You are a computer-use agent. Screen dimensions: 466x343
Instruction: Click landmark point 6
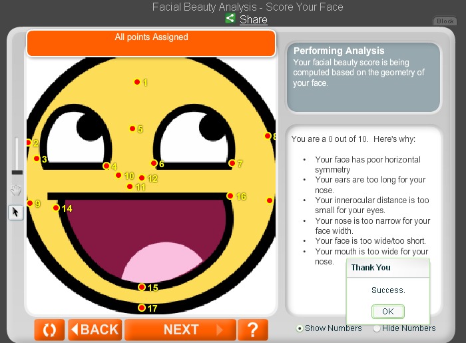point(154,163)
